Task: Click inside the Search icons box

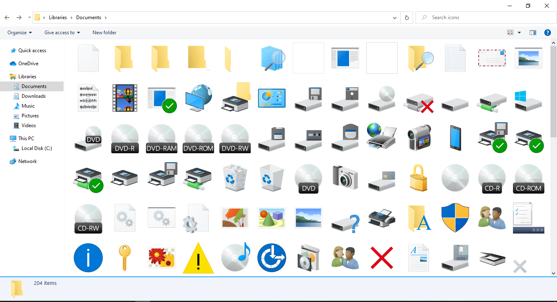Action: click(x=485, y=17)
